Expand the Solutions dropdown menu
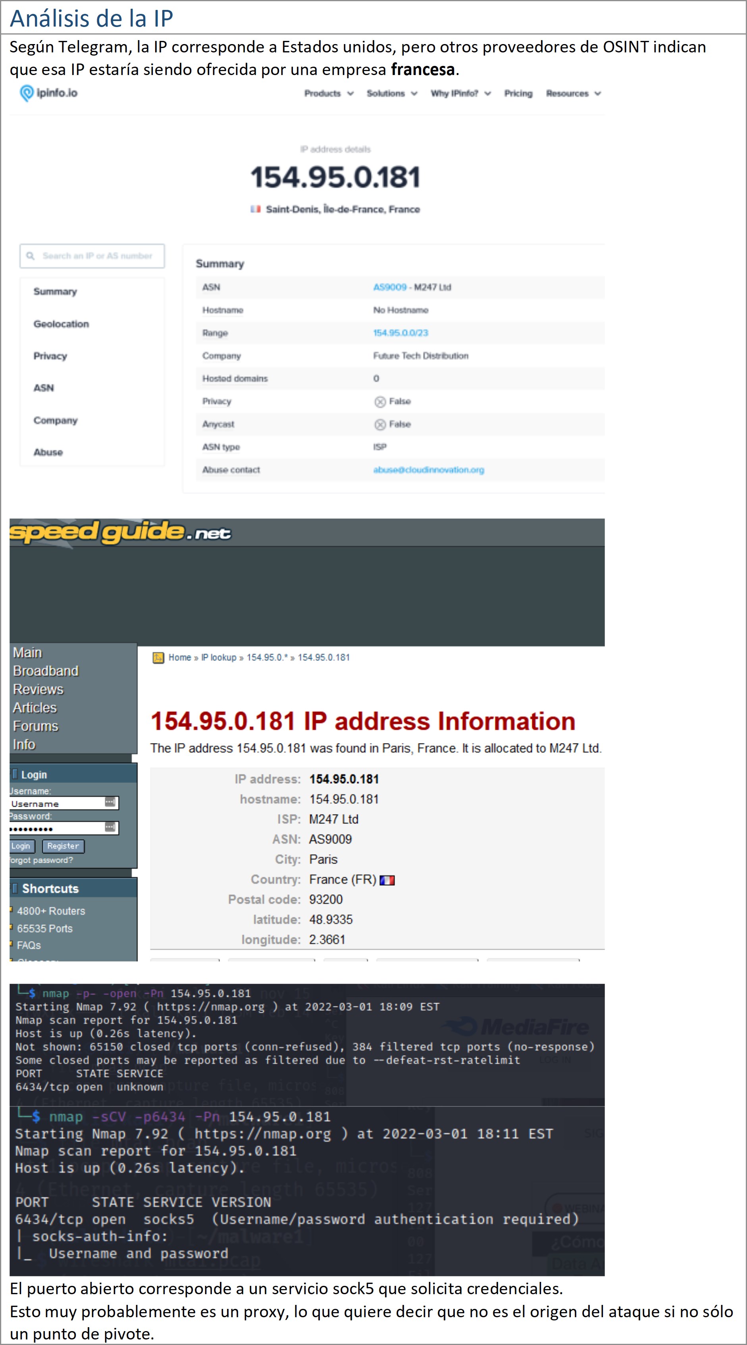The width and height of the screenshot is (747, 1345). click(x=391, y=93)
